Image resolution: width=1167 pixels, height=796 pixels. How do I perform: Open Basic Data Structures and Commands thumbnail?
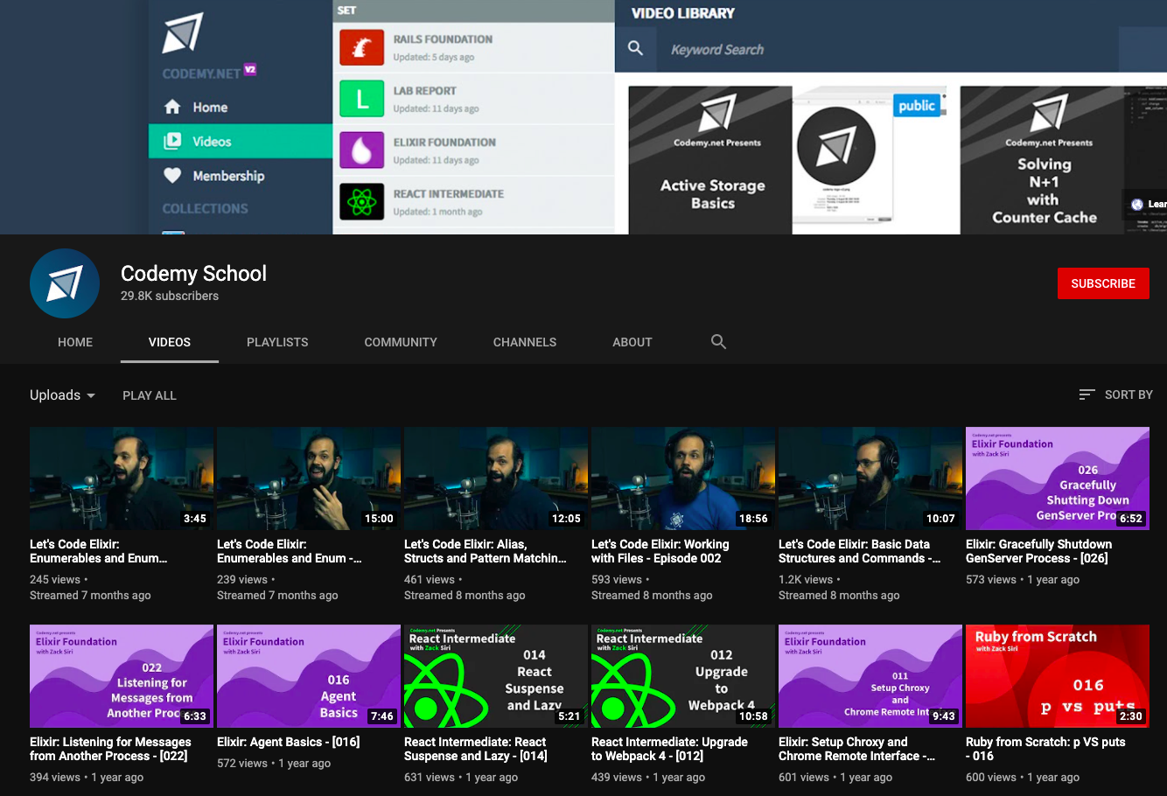pos(870,478)
